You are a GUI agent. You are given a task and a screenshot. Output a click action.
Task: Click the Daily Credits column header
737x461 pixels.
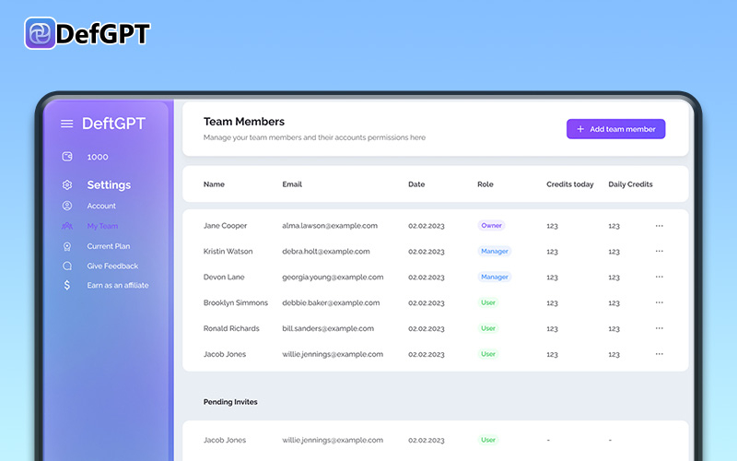pos(630,184)
